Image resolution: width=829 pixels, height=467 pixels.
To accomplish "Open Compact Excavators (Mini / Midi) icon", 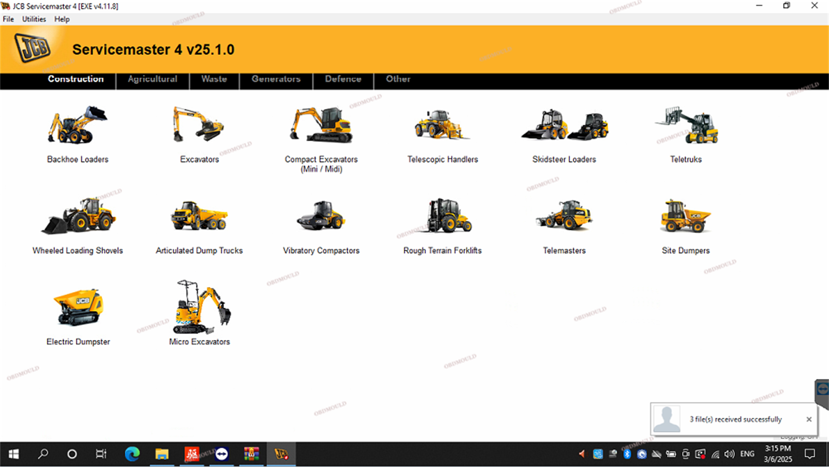I will tap(321, 125).
